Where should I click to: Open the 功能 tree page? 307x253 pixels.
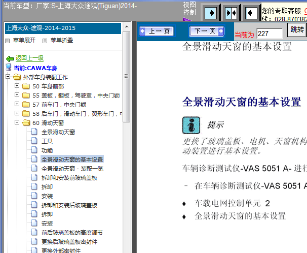pos(47,150)
